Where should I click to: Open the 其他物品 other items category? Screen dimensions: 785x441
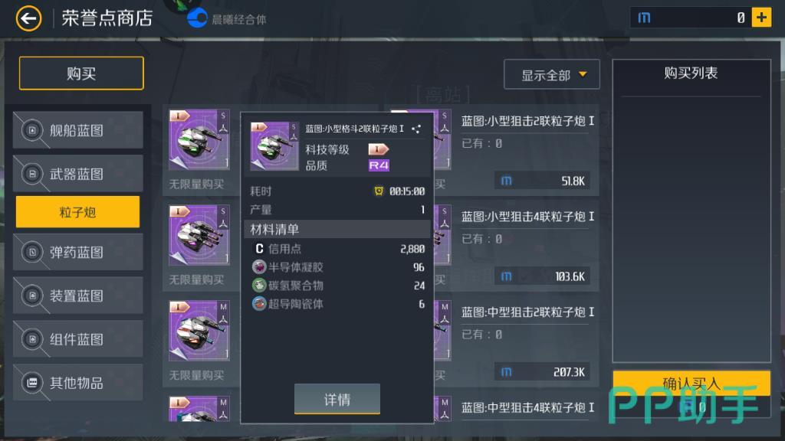(78, 383)
